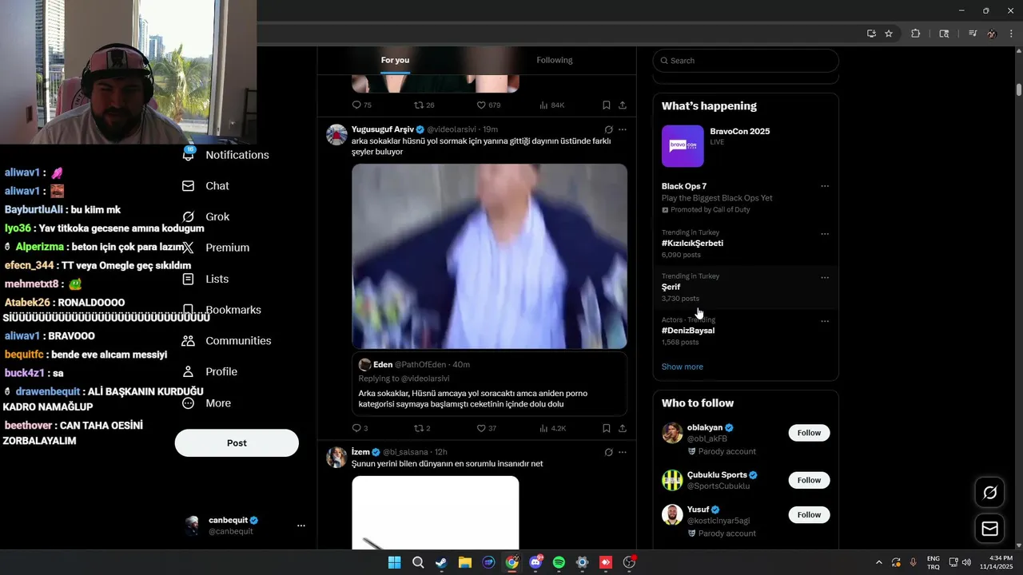Viewport: 1023px width, 575px height.
Task: Open Chat from the sidebar
Action: [206, 186]
